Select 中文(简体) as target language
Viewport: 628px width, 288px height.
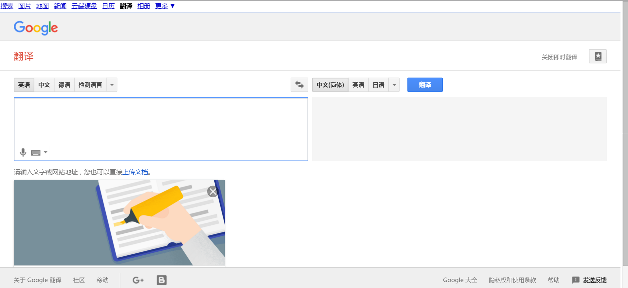(330, 85)
